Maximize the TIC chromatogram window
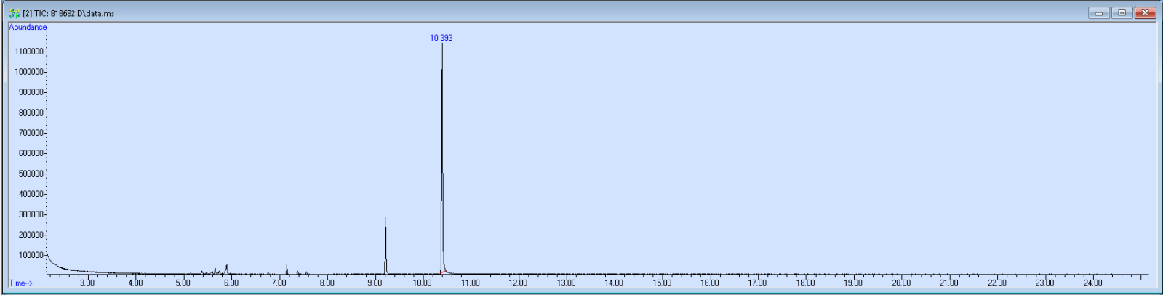Image resolution: width=1163 pixels, height=295 pixels. [1122, 12]
